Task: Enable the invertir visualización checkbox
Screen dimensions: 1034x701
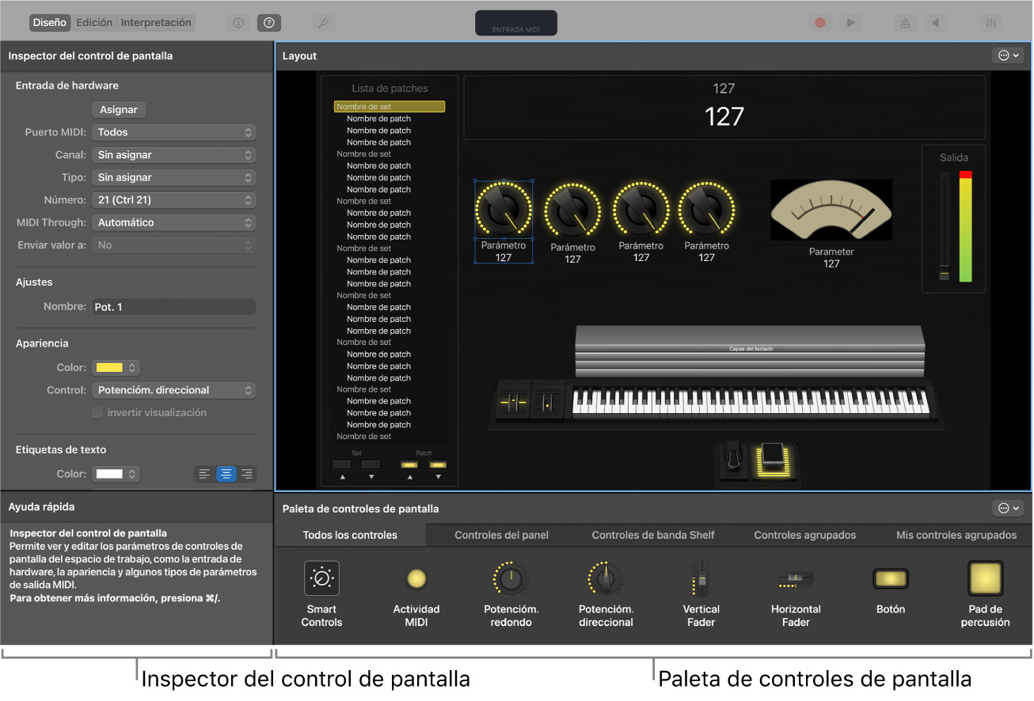Action: click(97, 412)
